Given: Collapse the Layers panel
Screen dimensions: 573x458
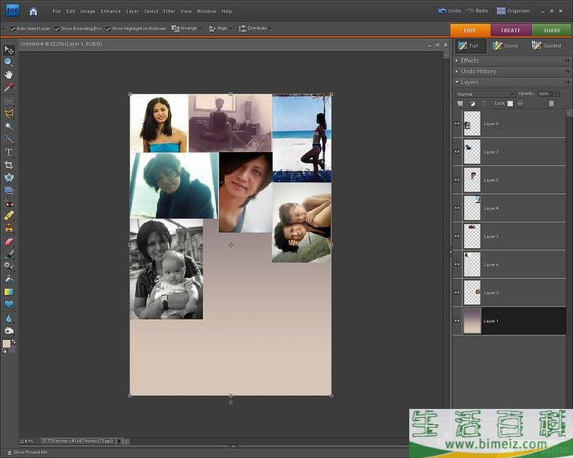Looking at the screenshot, I should [457, 82].
